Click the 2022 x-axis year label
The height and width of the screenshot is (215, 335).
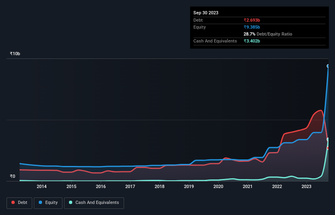(x=277, y=186)
